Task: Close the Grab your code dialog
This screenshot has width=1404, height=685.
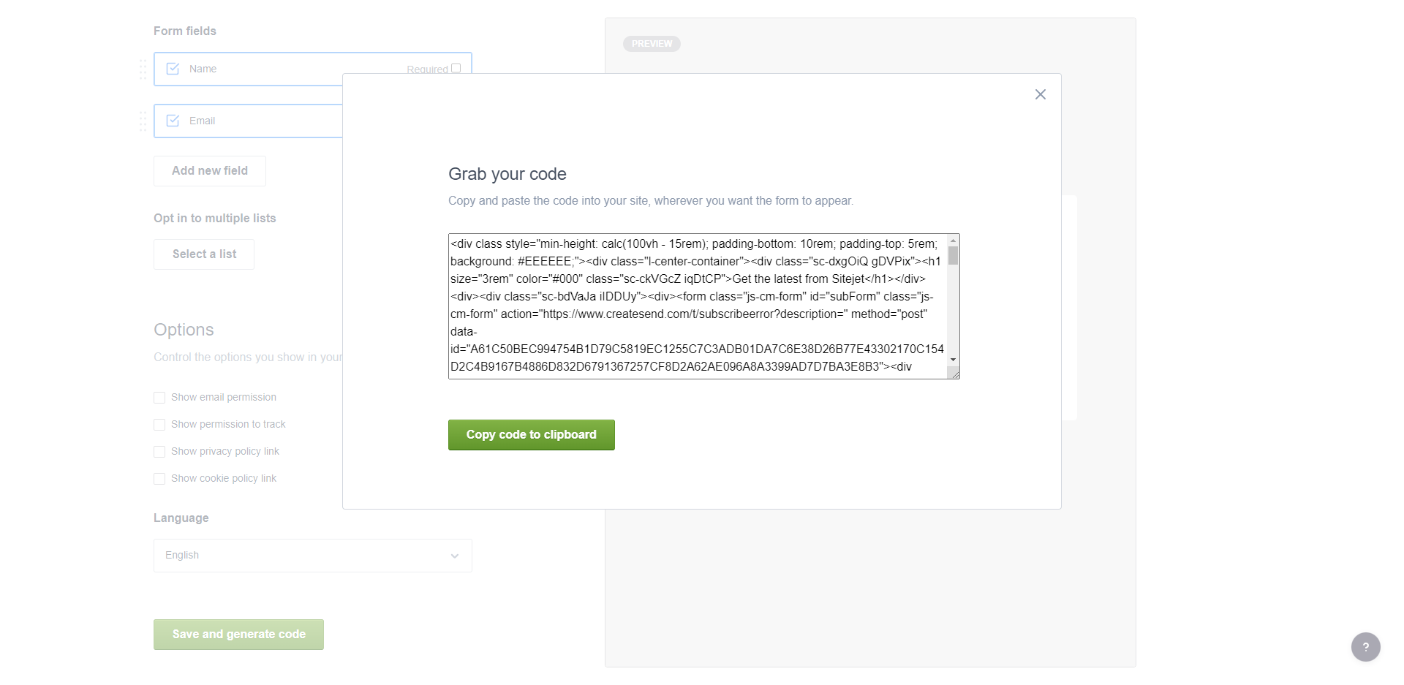Action: tap(1040, 94)
